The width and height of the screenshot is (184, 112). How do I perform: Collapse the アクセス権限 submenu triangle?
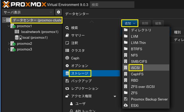115,96
